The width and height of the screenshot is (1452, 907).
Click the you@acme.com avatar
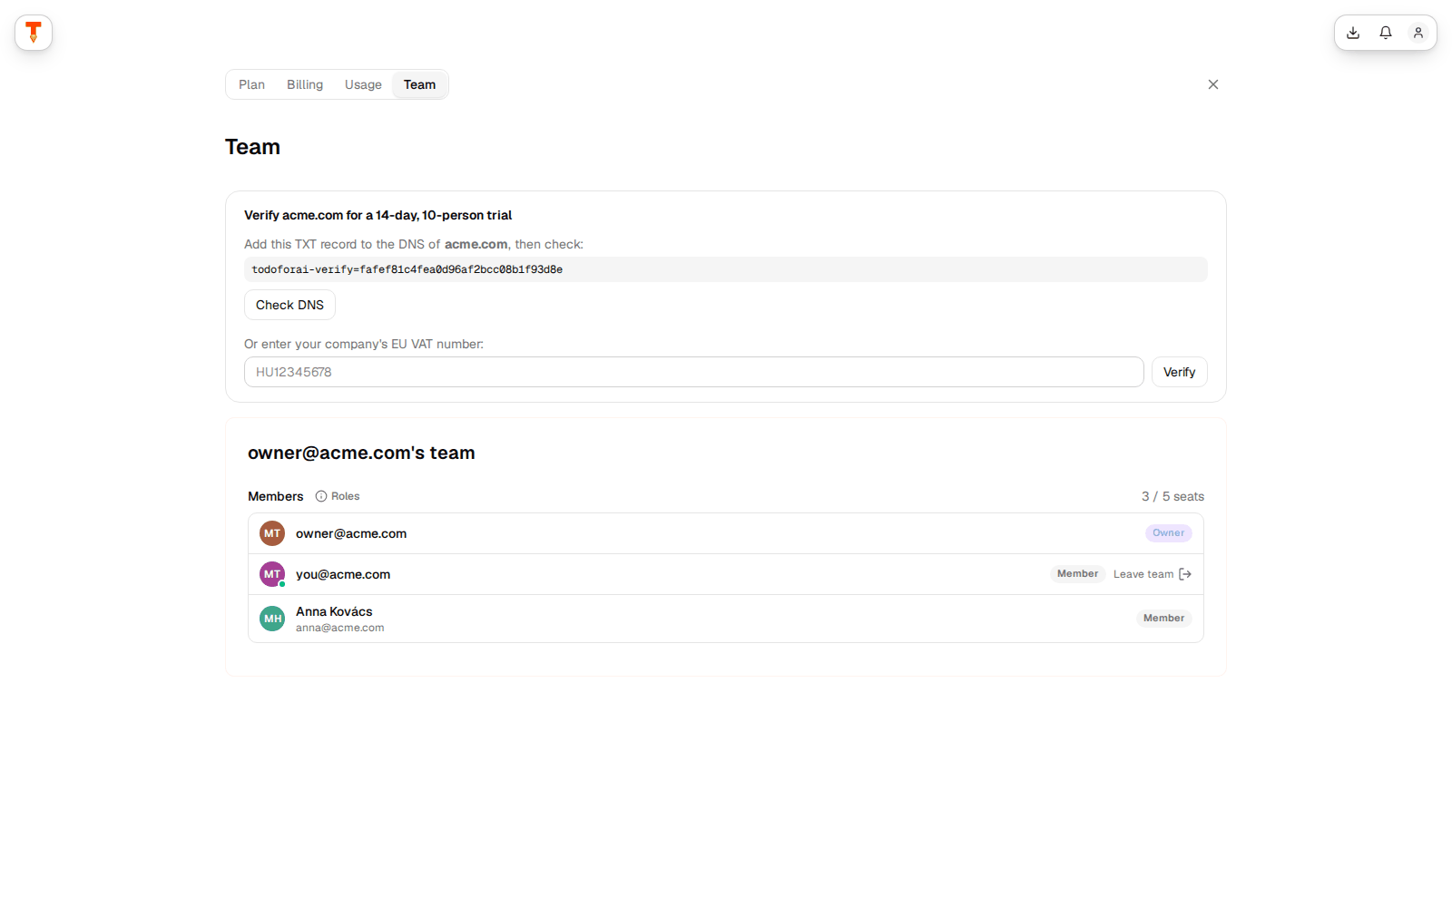[x=272, y=574]
